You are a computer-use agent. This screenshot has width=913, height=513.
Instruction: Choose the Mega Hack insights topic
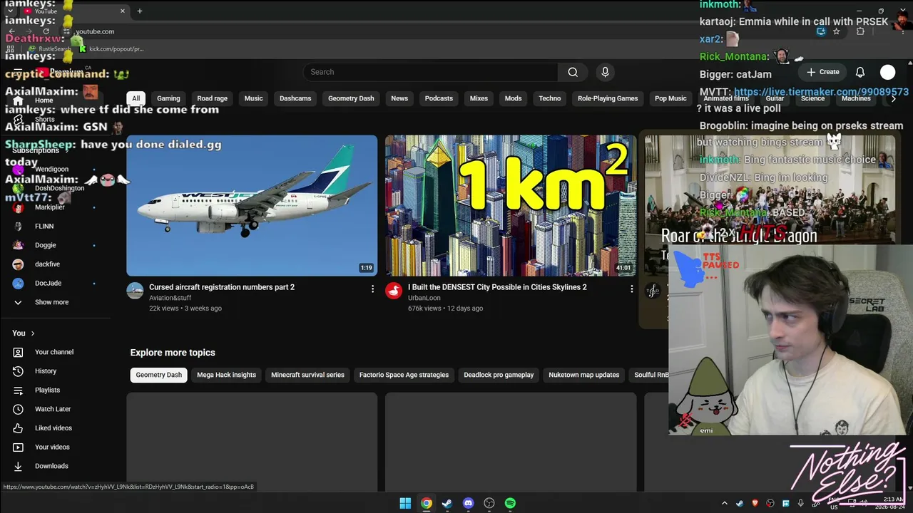point(226,375)
